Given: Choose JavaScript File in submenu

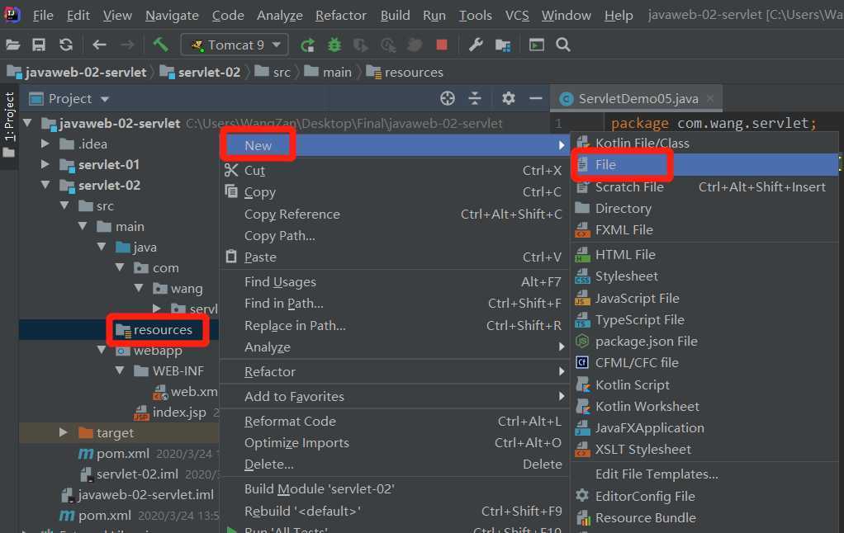Looking at the screenshot, I should pyautogui.click(x=705, y=298).
